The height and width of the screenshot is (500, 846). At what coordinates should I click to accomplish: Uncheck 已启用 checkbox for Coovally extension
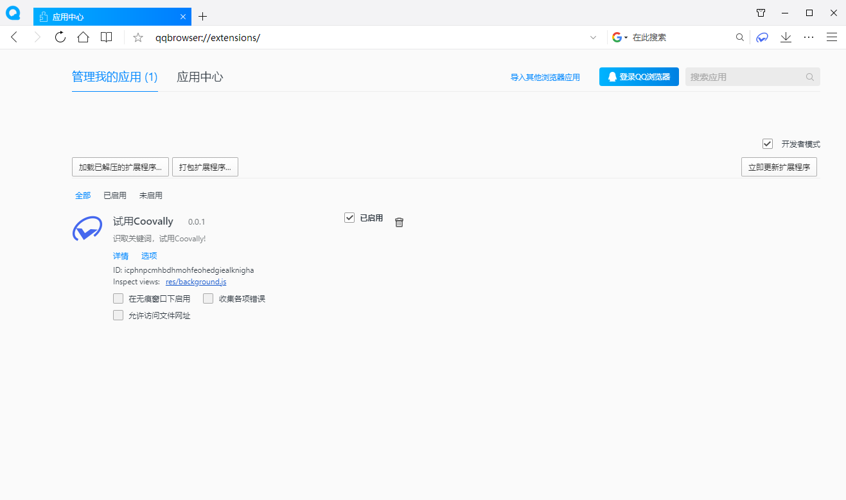349,218
